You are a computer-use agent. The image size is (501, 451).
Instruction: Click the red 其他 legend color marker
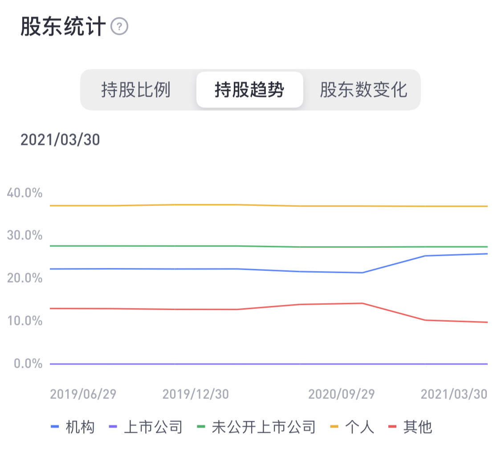pos(392,427)
